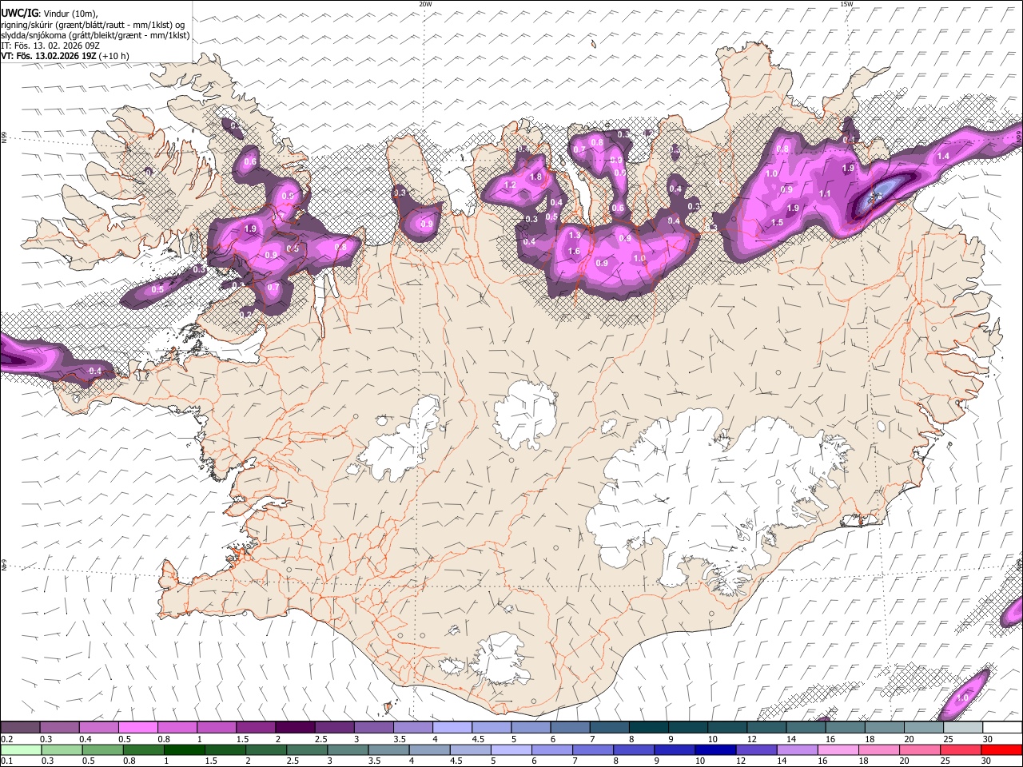Select the darkest purple 2 swatch in the snow legend

point(294,728)
